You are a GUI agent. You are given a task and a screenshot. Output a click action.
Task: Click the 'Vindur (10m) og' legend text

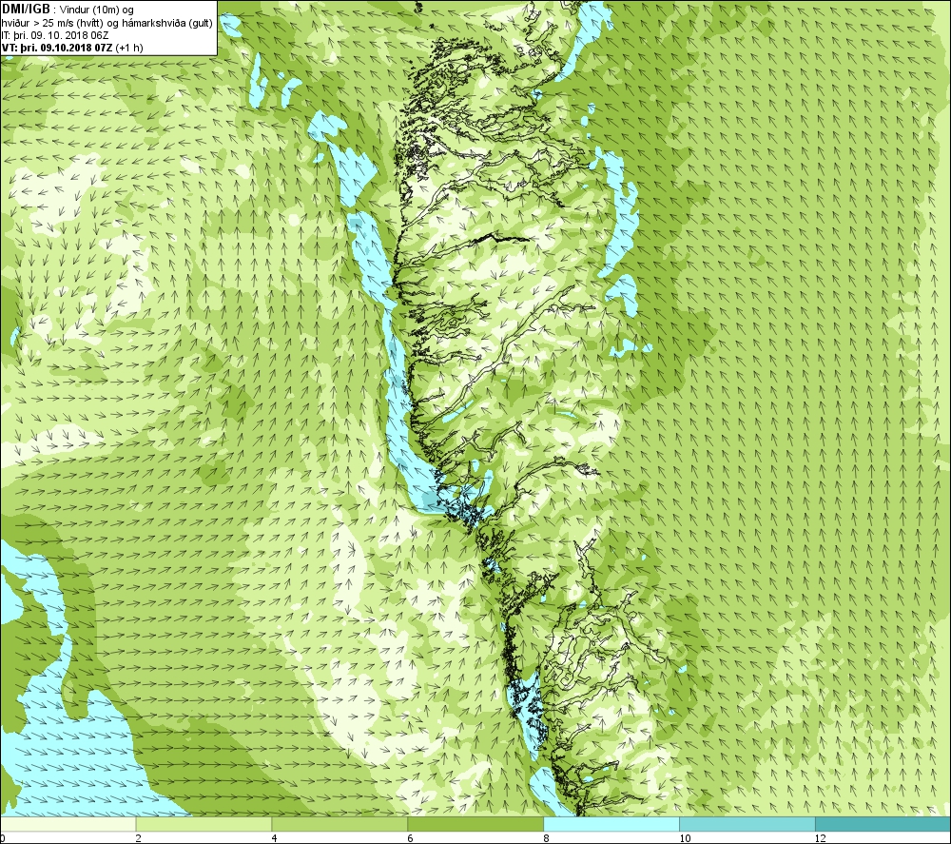96,10
